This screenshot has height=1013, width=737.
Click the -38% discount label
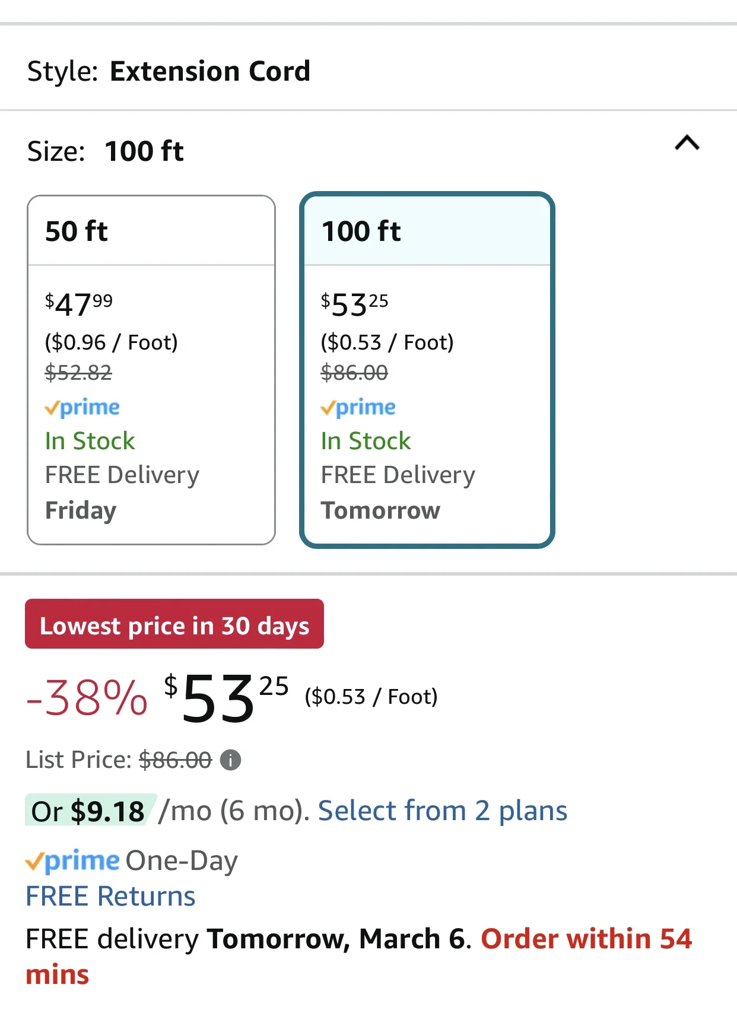point(87,698)
